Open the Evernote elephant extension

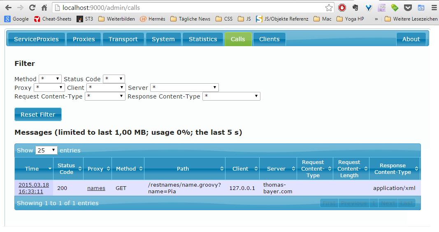[x=355, y=7]
